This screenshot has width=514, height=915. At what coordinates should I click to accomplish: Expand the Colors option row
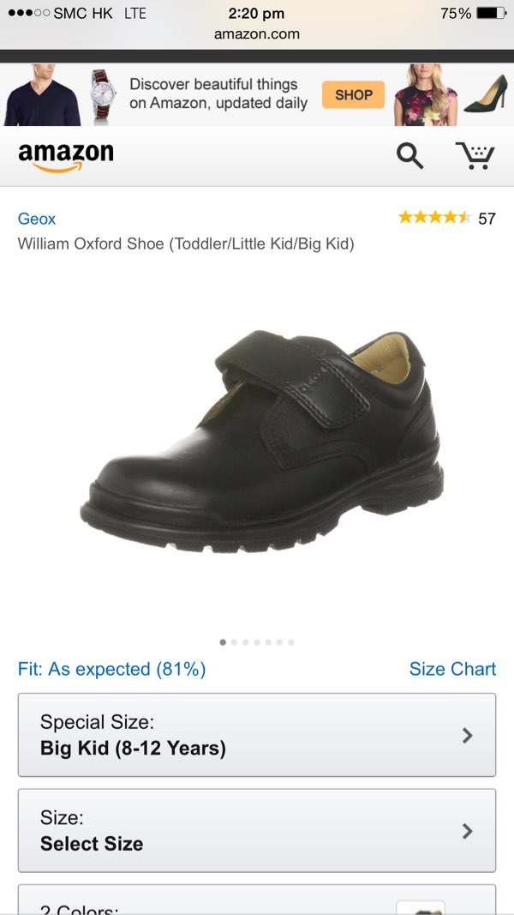257,900
